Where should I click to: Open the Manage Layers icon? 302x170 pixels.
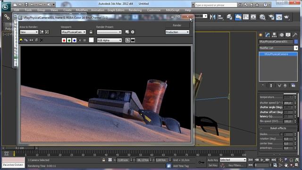click(229, 17)
